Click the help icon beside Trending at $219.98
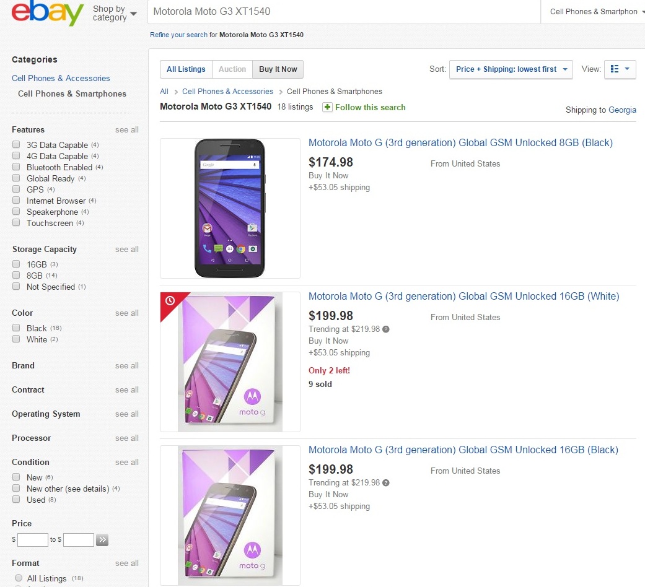 pyautogui.click(x=386, y=329)
